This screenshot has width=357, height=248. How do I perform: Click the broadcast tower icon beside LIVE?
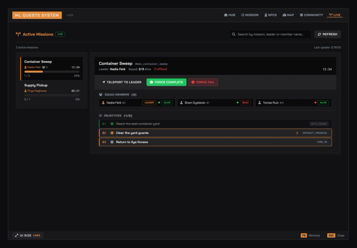click(331, 15)
